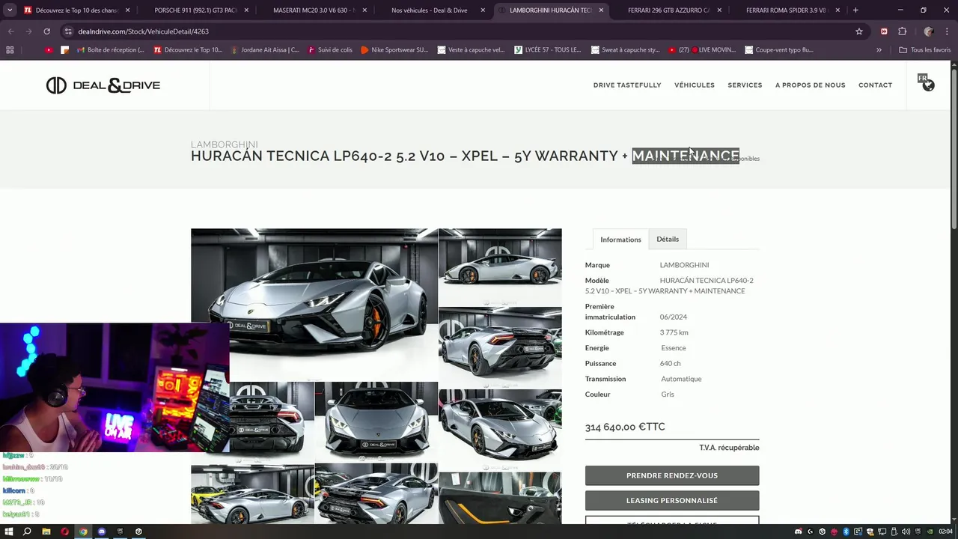This screenshot has width=958, height=539.
Task: Select the Détails tab
Action: [x=668, y=240]
